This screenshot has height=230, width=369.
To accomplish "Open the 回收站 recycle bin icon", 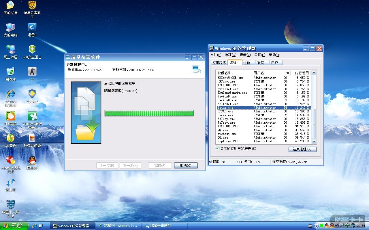I will coord(10,72).
